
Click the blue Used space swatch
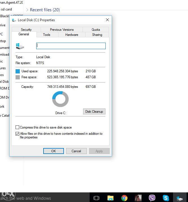pos(18,71)
